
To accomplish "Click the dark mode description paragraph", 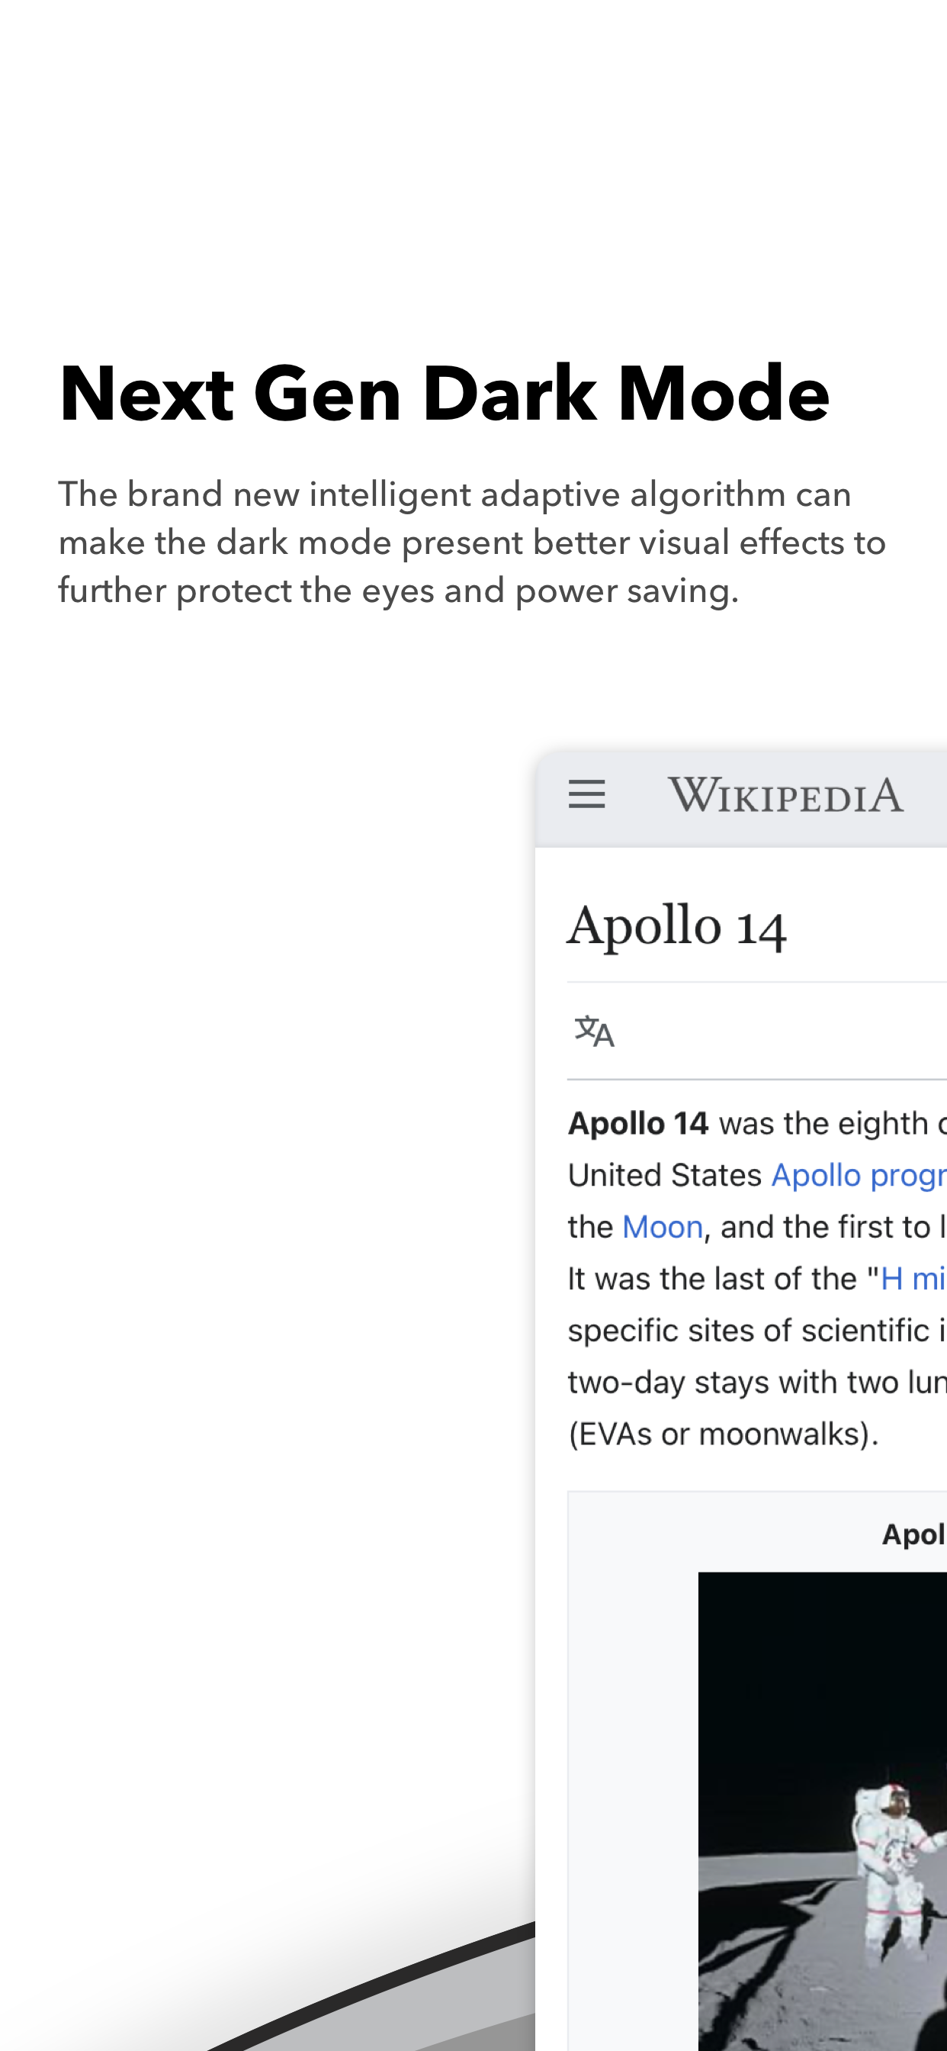I will tap(471, 543).
